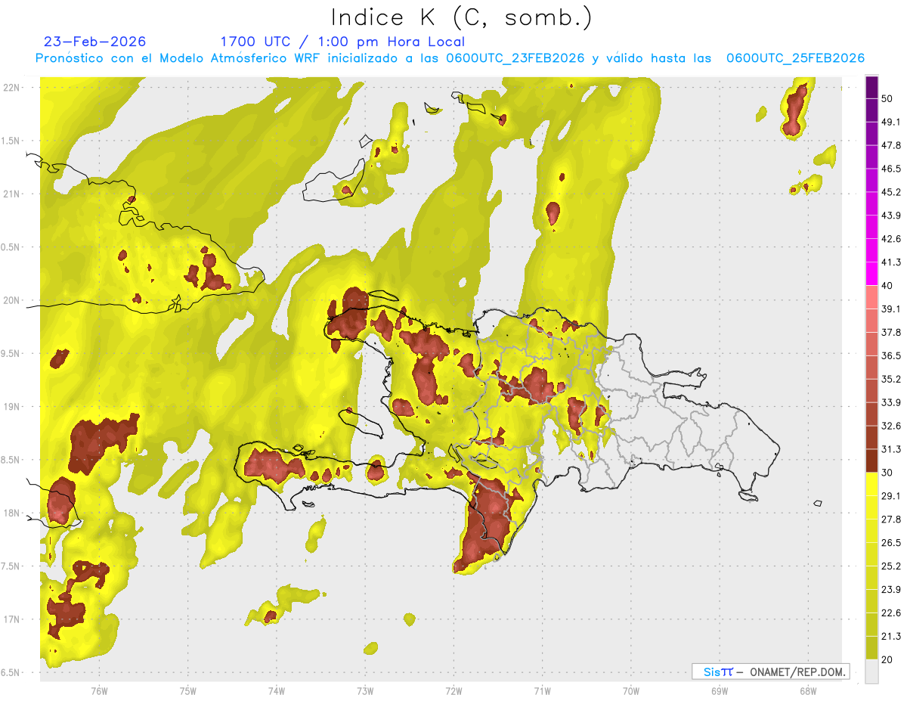The image size is (907, 701).
Task: Click the "7.5N" latitude label
Action: (x=11, y=566)
